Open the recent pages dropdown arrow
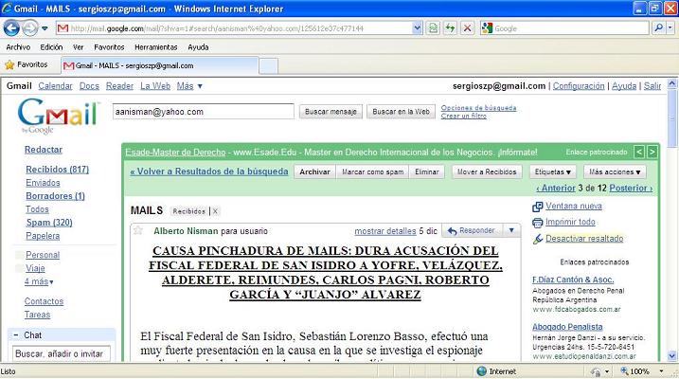Viewport: 679px width, 379px height. [x=45, y=28]
